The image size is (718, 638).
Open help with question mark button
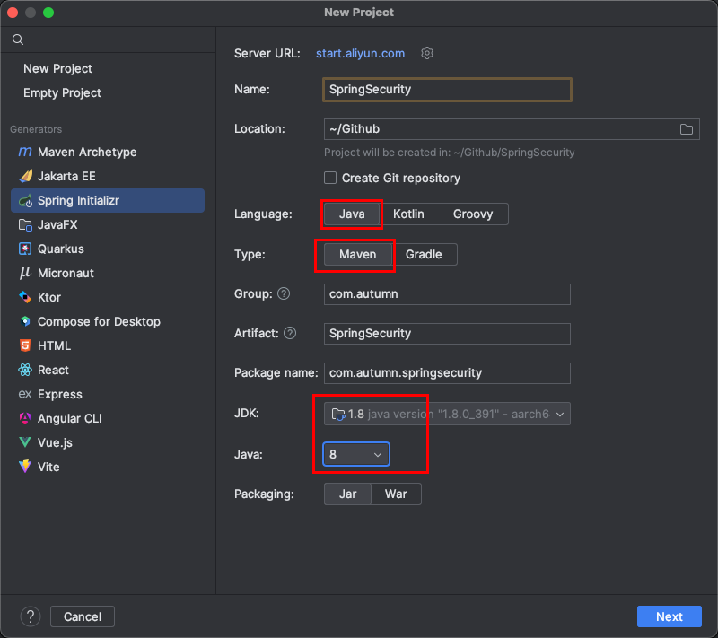click(31, 616)
